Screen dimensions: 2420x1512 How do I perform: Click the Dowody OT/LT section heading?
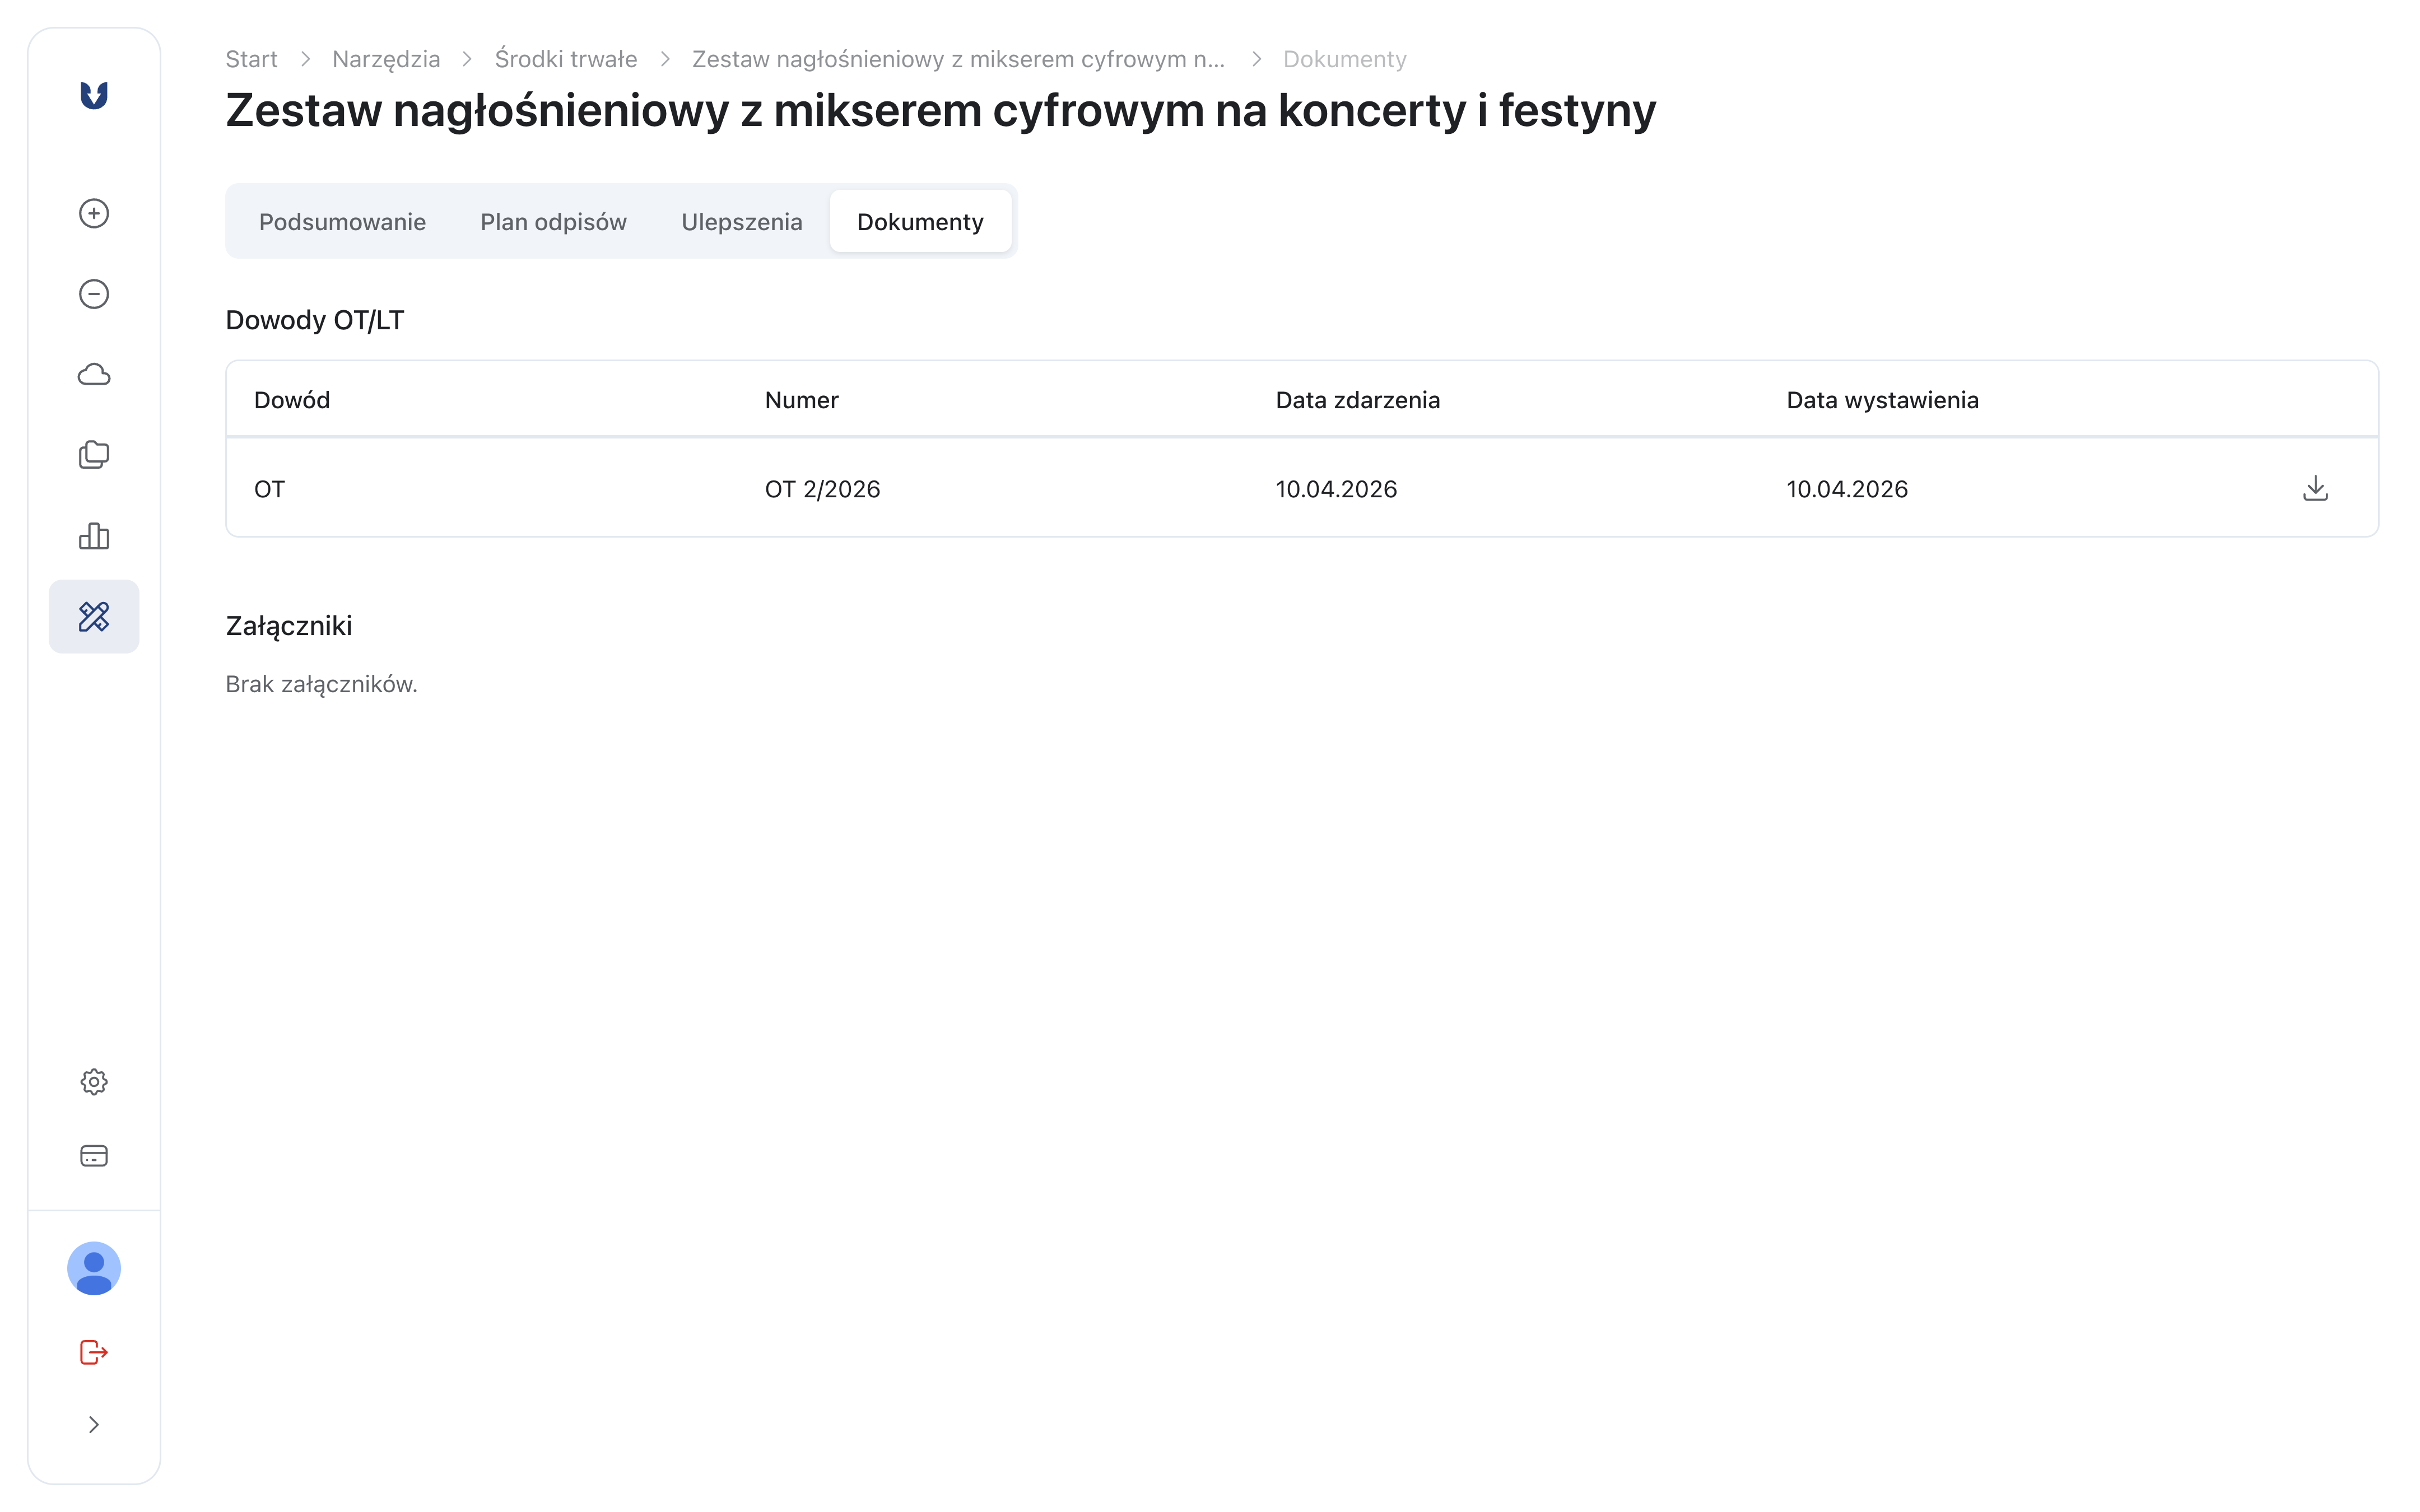click(315, 320)
